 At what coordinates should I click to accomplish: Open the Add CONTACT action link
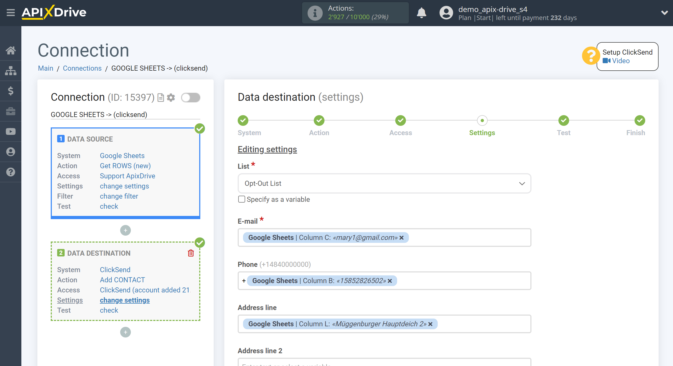click(x=122, y=280)
